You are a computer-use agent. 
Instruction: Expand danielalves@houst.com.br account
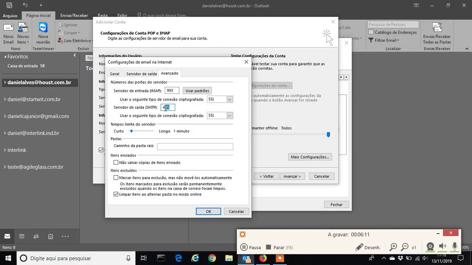5,82
